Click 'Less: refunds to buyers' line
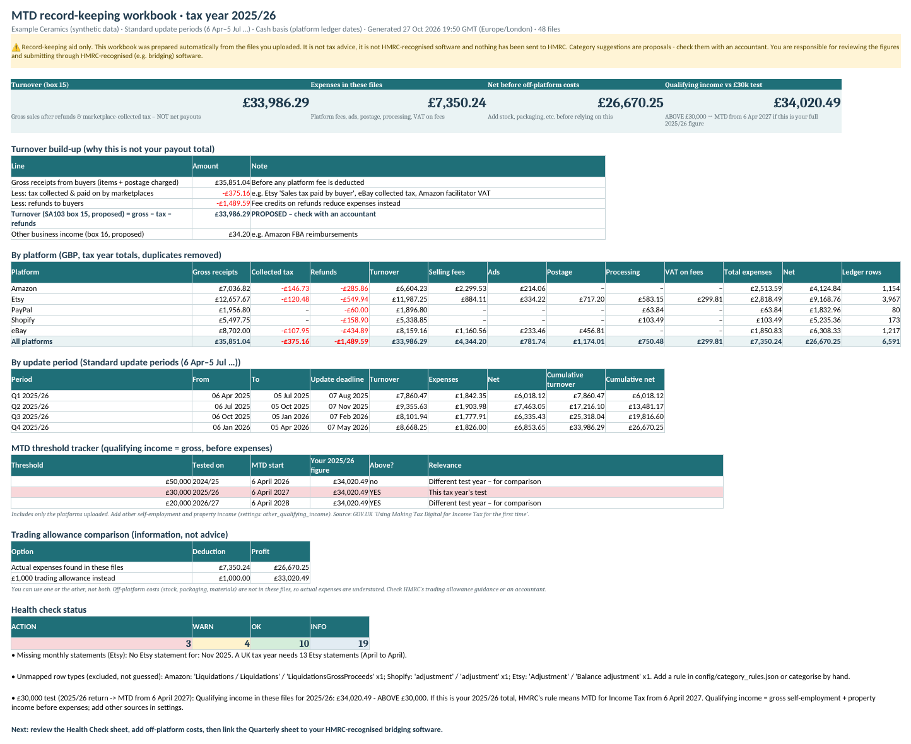This screenshot has height=744, width=911. tap(102, 203)
